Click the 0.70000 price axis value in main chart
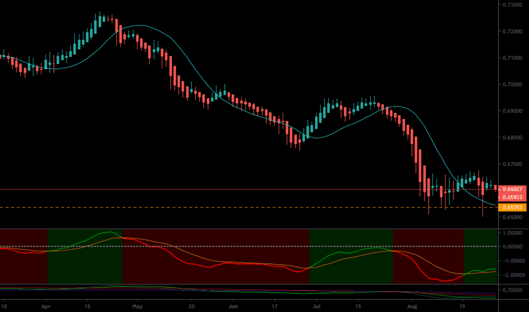 (513, 85)
